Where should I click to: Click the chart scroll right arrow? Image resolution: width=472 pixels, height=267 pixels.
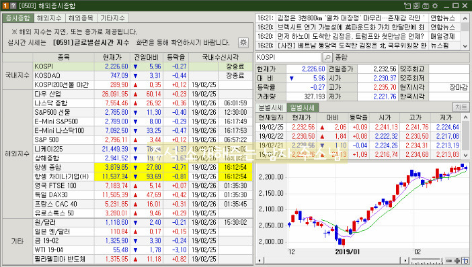(405, 261)
